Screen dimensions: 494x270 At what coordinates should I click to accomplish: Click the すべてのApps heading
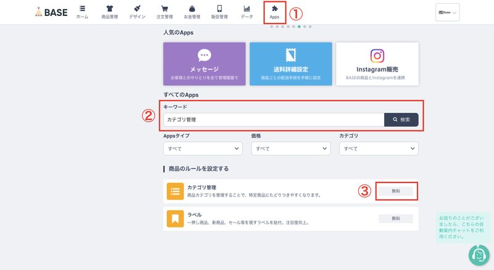pos(181,95)
